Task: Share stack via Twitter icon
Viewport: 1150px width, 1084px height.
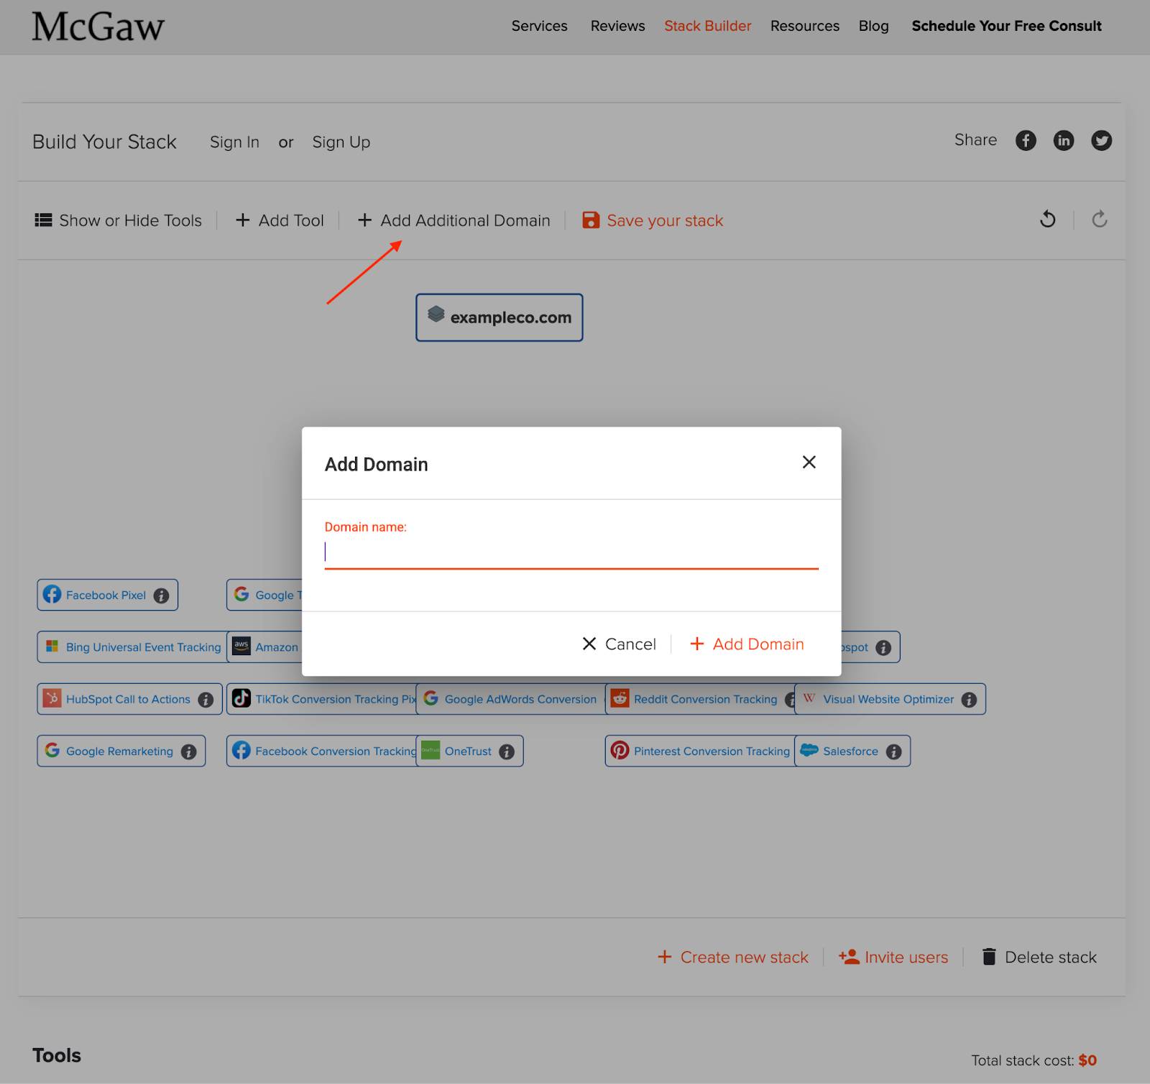Action: pyautogui.click(x=1101, y=141)
